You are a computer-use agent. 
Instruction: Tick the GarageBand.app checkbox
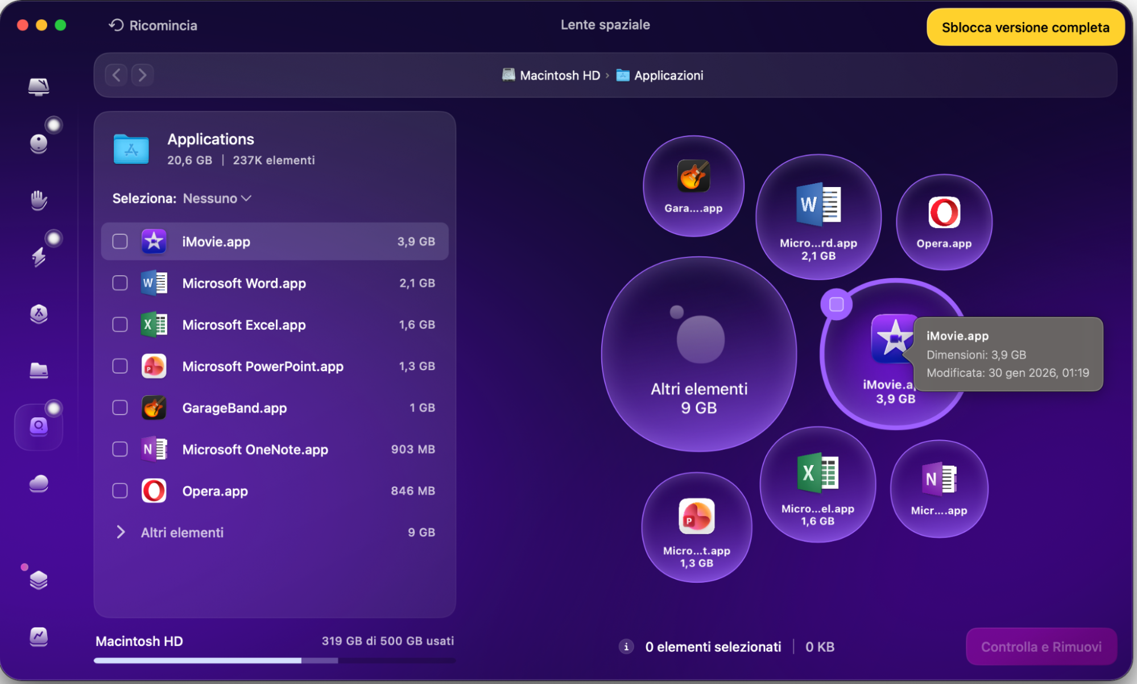[120, 408]
